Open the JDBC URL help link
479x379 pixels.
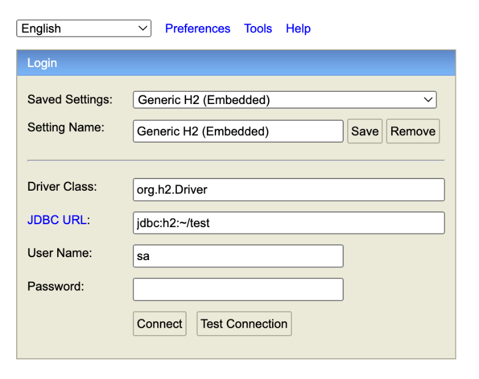click(57, 220)
